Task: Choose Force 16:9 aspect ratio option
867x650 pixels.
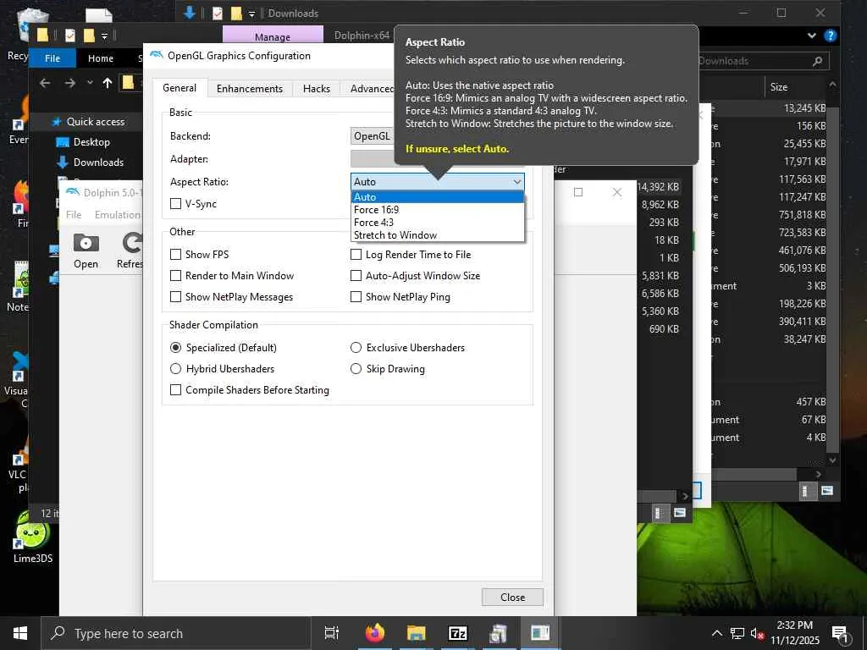Action: 438,210
